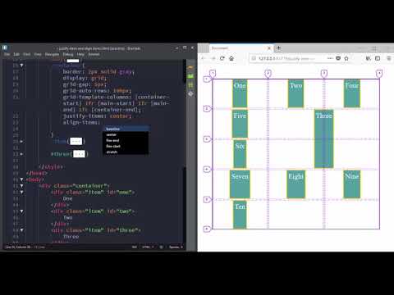This screenshot has width=394, height=295.
Task: Open the File menu in Brackets
Action: (7, 54)
